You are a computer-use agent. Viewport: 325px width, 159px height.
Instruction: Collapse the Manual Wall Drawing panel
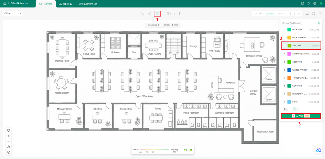pyautogui.click(x=279, y=23)
